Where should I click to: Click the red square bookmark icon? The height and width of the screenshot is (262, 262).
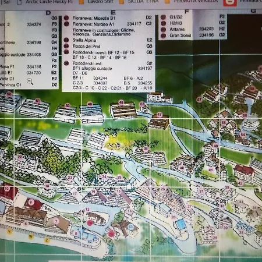point(230,2)
